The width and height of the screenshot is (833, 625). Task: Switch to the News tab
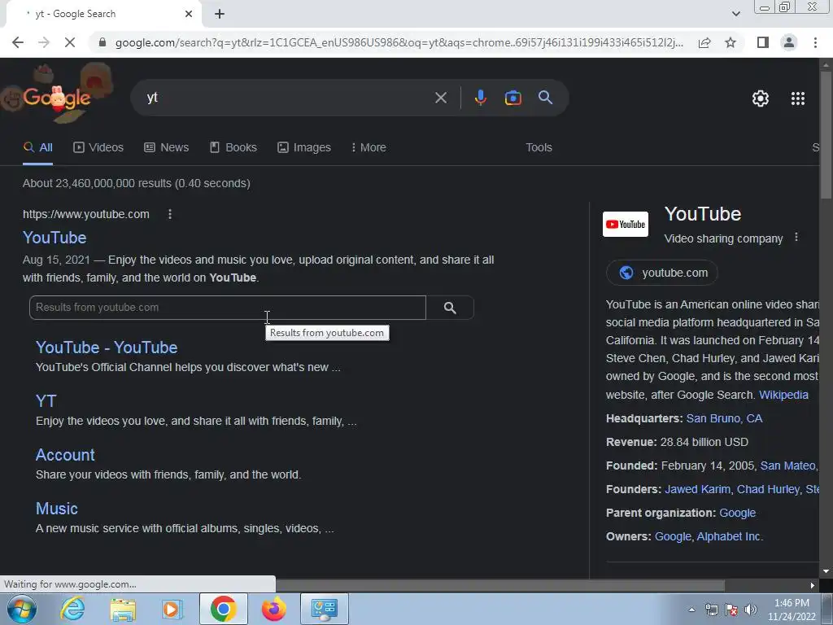[x=167, y=147]
